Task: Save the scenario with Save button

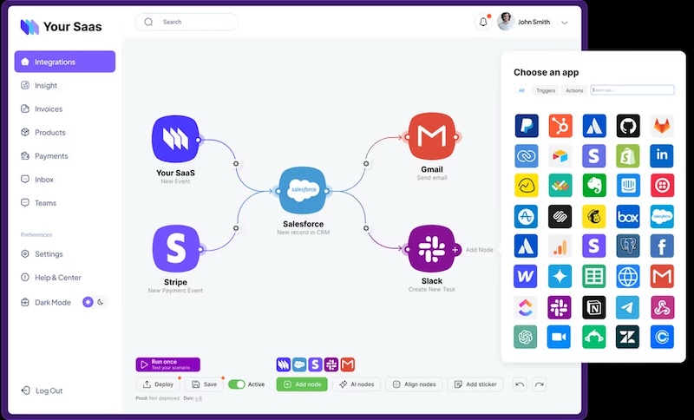Action: (x=205, y=384)
